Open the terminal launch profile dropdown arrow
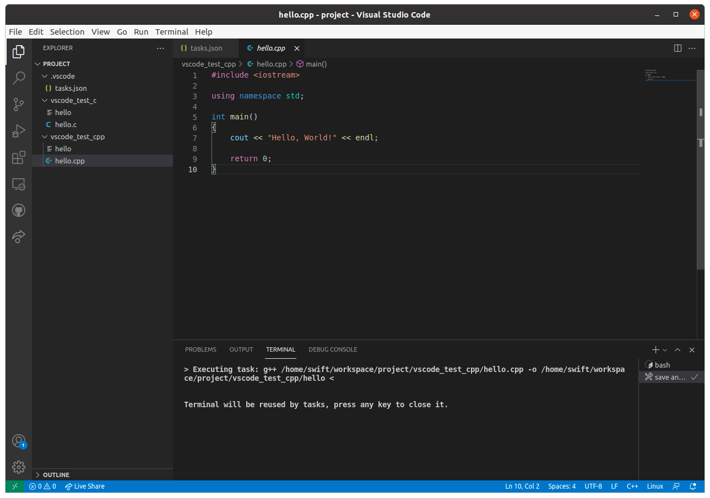The height and width of the screenshot is (498, 710). pyautogui.click(x=665, y=350)
